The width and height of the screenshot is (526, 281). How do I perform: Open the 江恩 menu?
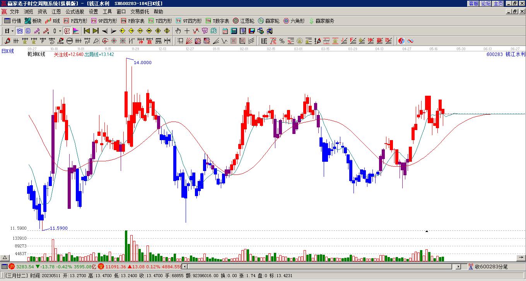[56, 12]
